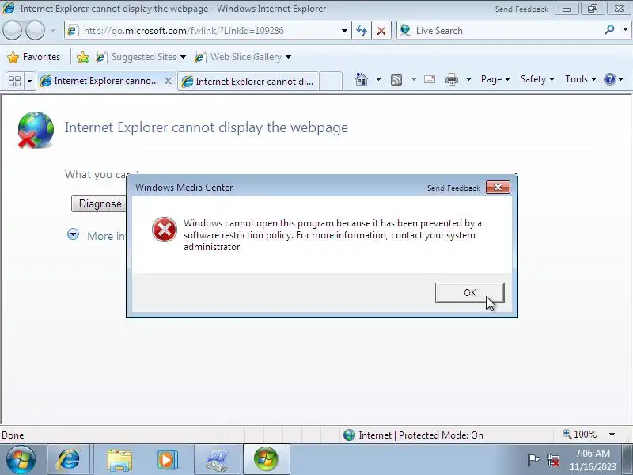
Task: Click the red error icon in dialog
Action: (165, 230)
